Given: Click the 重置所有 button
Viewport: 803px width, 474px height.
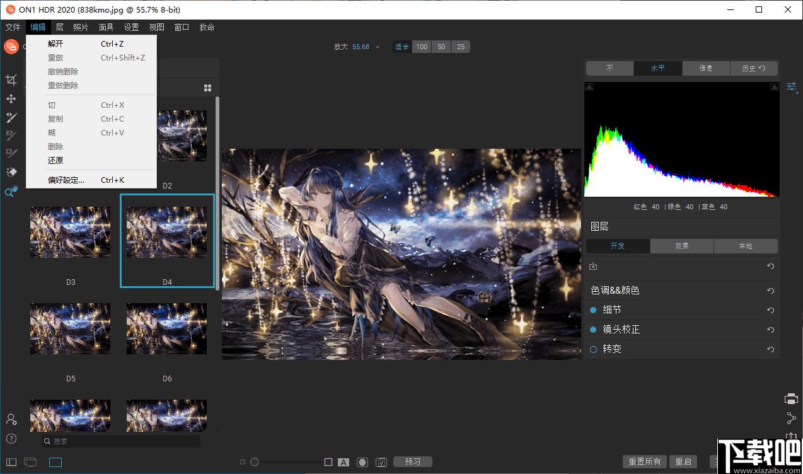Looking at the screenshot, I should pyautogui.click(x=645, y=462).
